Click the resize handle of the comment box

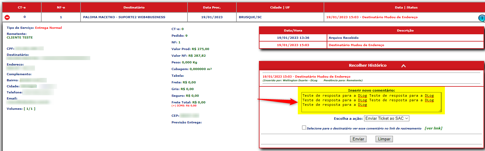[x=440, y=111]
